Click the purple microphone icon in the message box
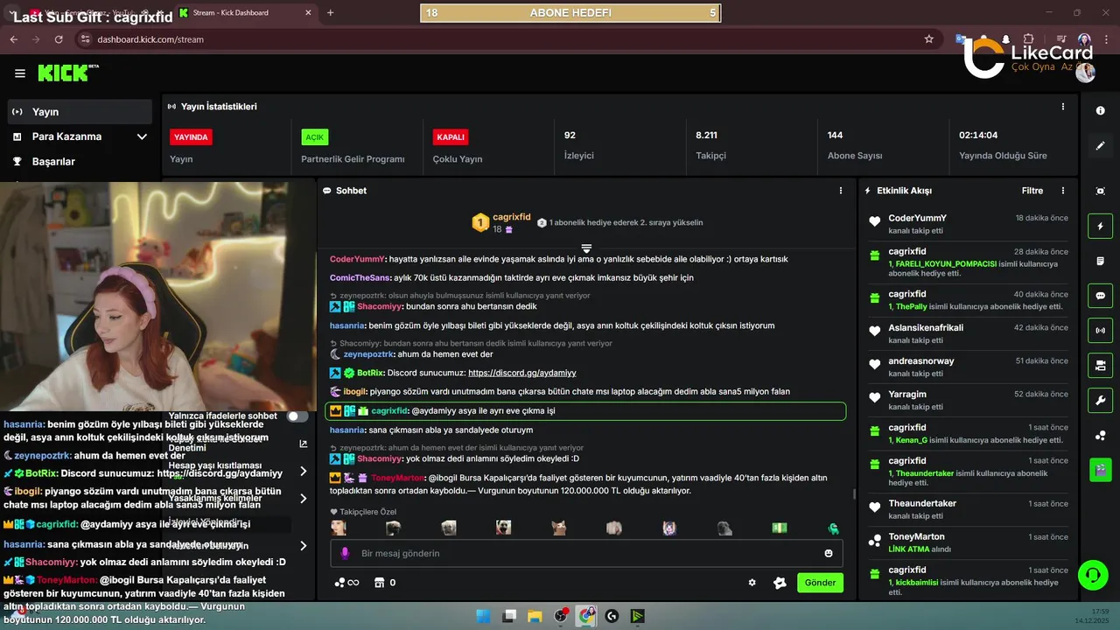Viewport: 1120px width, 630px height. pos(345,554)
